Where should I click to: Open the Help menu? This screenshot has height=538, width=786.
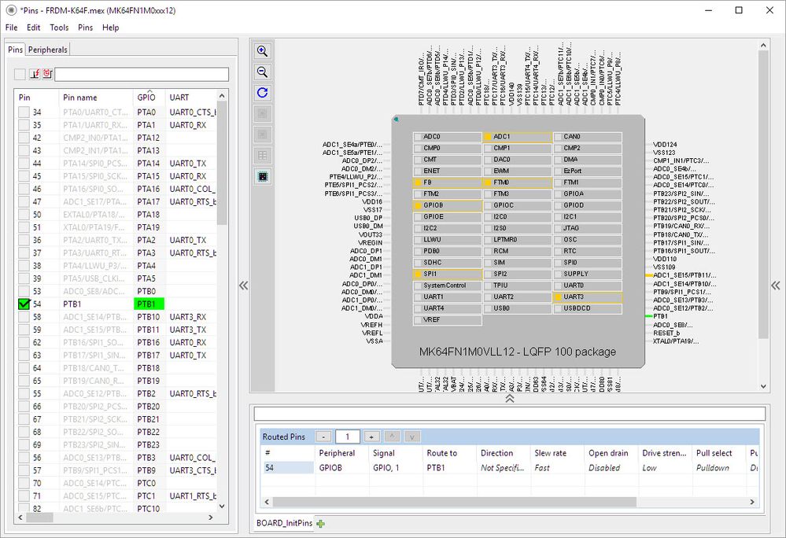tap(111, 28)
